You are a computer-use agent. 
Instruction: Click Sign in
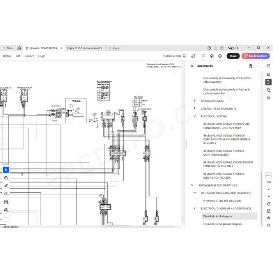(233, 48)
